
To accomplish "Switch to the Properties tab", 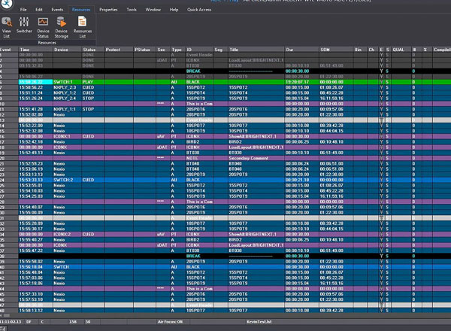I will (108, 10).
